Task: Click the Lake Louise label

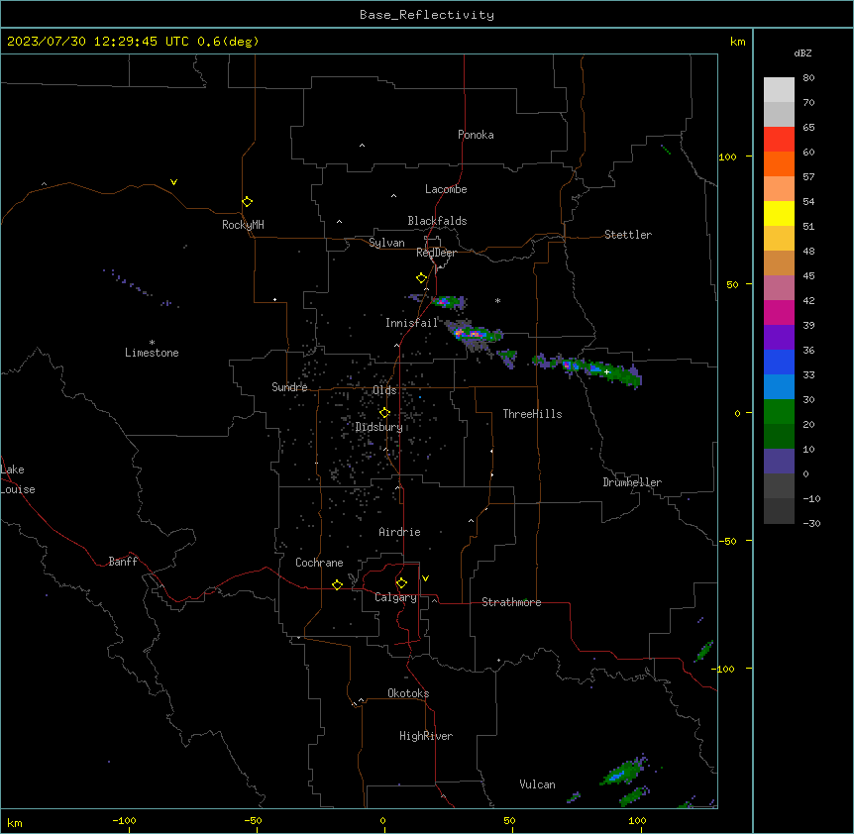Action: tap(18, 479)
